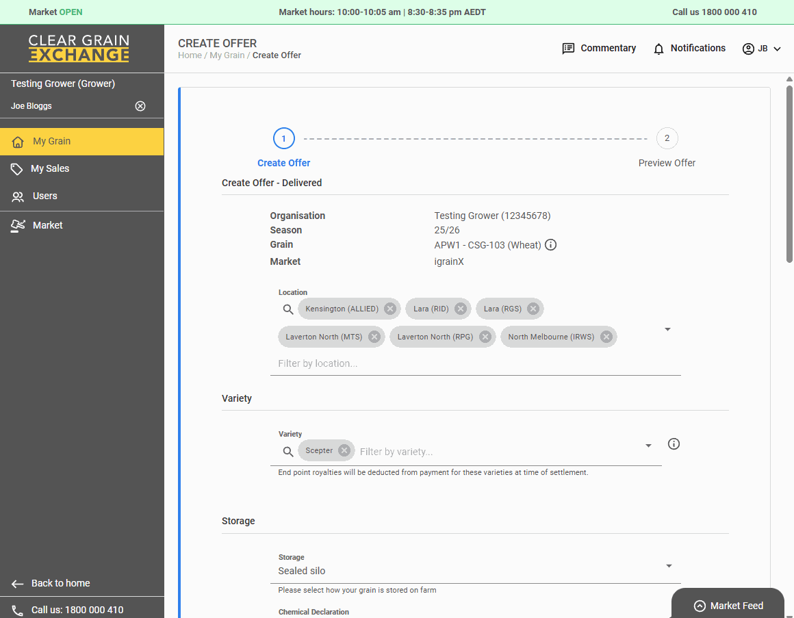Click the Market gavel icon

(18, 226)
